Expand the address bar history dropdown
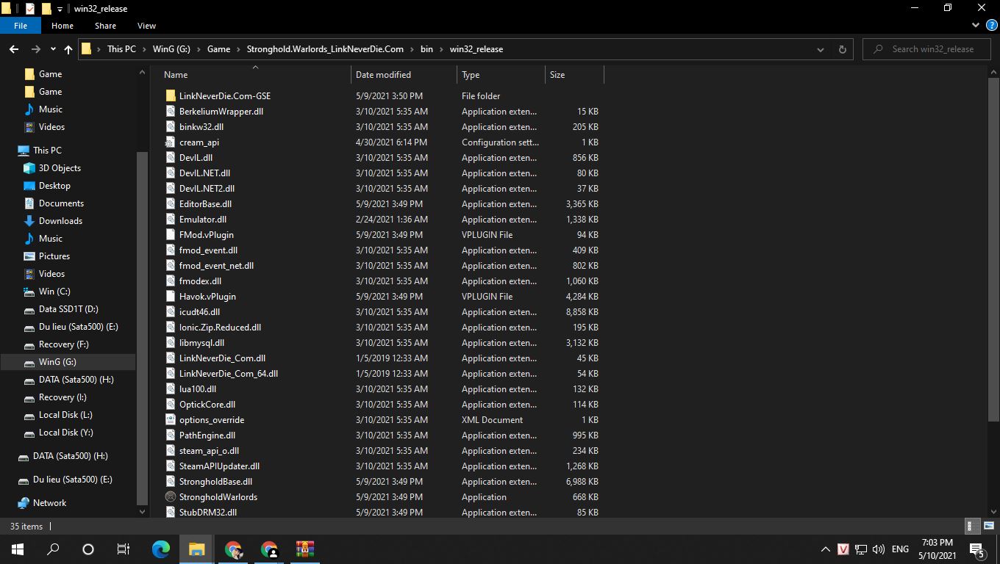1000x564 pixels. [x=821, y=49]
